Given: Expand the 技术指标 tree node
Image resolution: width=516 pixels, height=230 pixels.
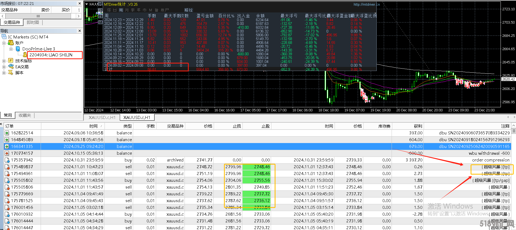Looking at the screenshot, I should pos(4,61).
